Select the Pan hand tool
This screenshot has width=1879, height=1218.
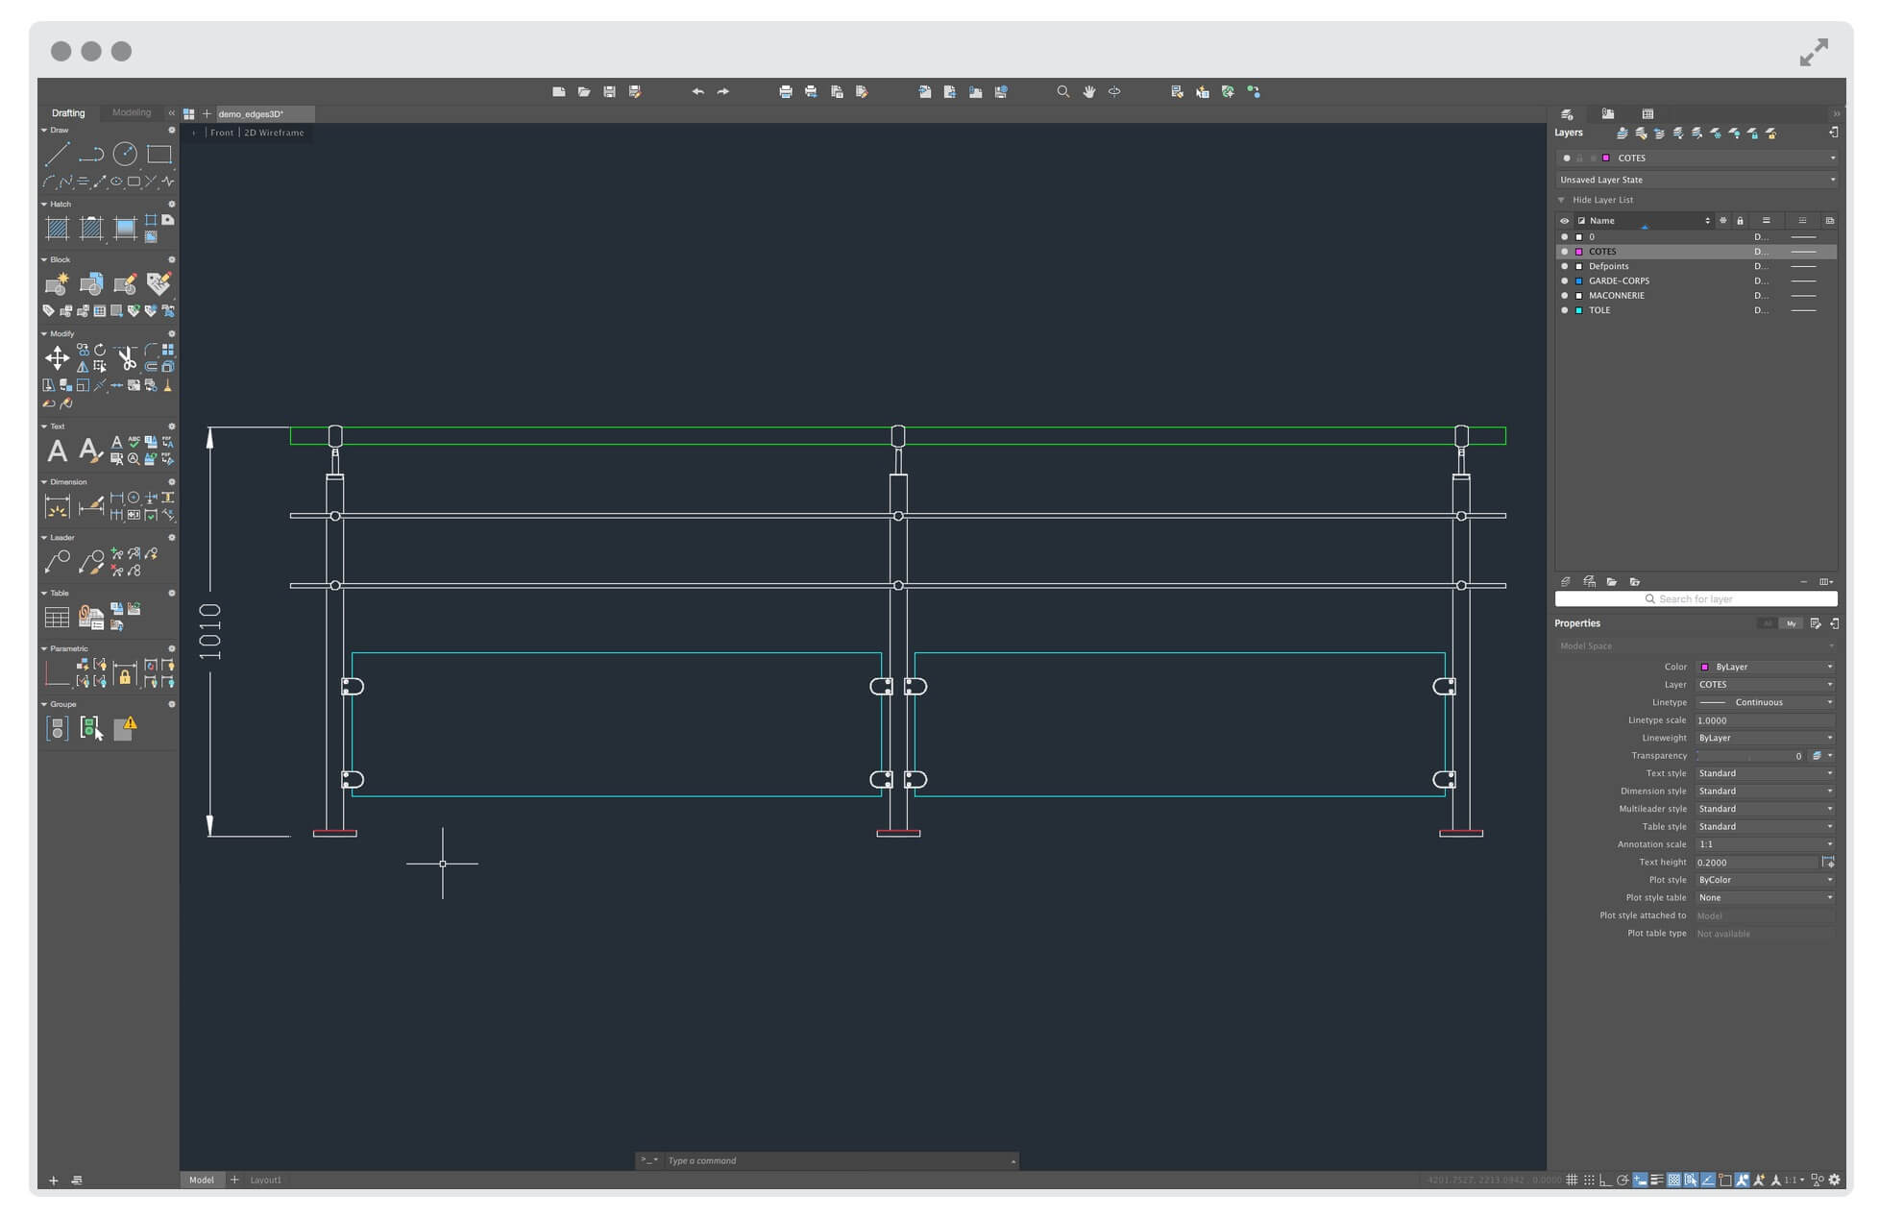pos(1089,92)
